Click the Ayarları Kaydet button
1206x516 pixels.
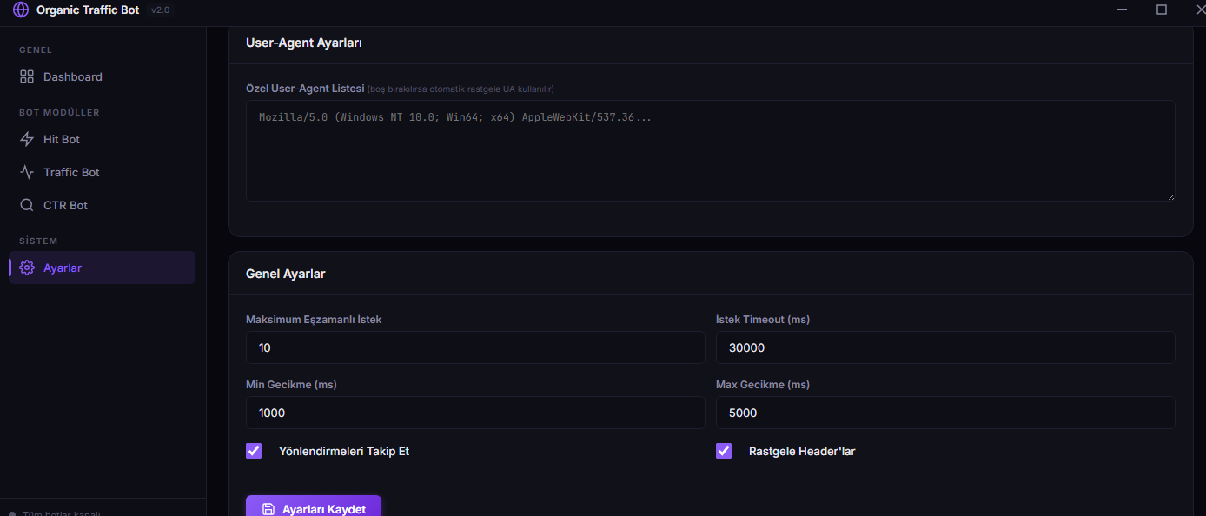tap(314, 506)
